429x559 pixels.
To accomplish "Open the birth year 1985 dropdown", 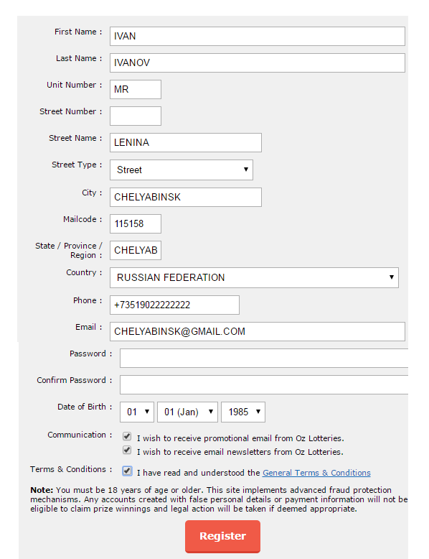I will 242,412.
